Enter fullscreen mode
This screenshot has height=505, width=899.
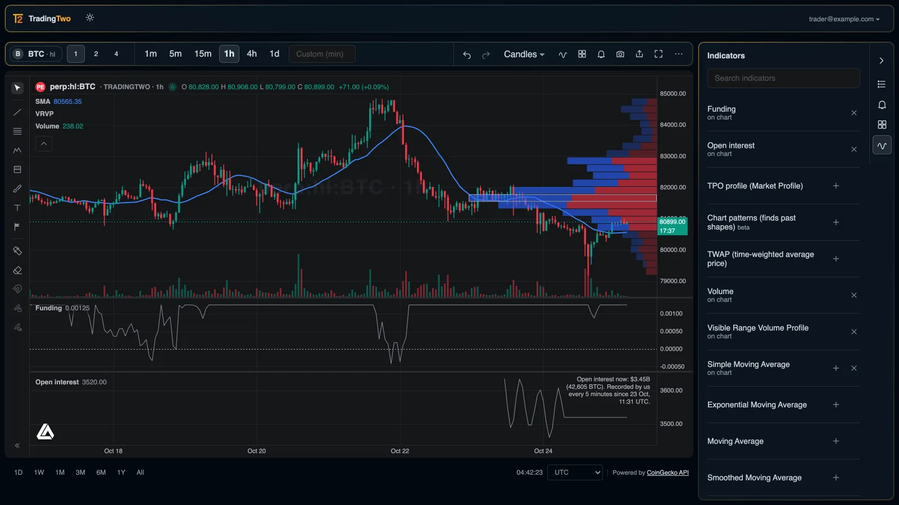click(659, 54)
